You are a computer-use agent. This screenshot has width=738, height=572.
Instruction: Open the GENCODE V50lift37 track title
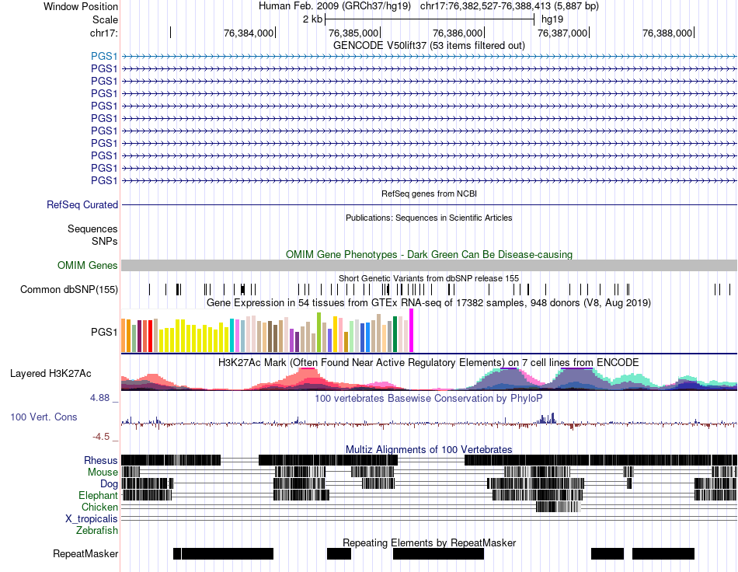pos(429,46)
